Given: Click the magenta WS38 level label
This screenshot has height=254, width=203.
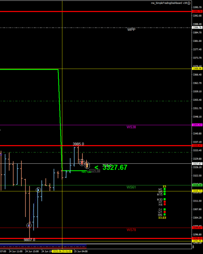Looking at the screenshot, I should pyautogui.click(x=131, y=127).
